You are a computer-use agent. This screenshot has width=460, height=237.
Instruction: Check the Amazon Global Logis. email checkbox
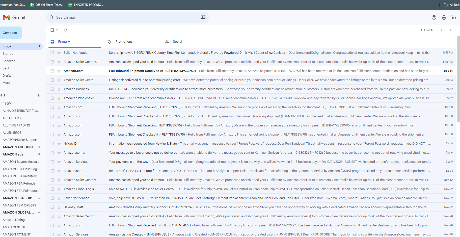coord(52,189)
